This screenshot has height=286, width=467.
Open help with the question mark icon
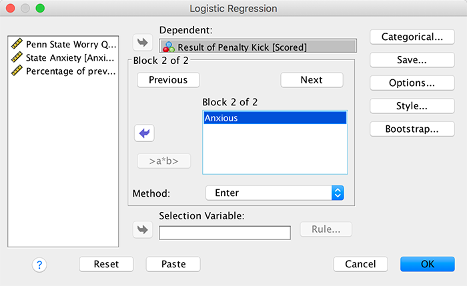(x=39, y=265)
